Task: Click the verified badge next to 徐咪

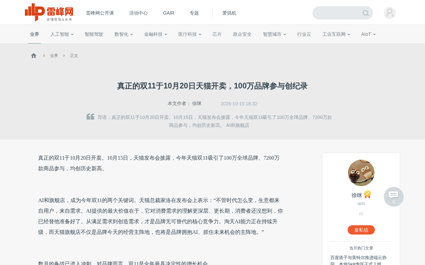Action: (x=367, y=194)
